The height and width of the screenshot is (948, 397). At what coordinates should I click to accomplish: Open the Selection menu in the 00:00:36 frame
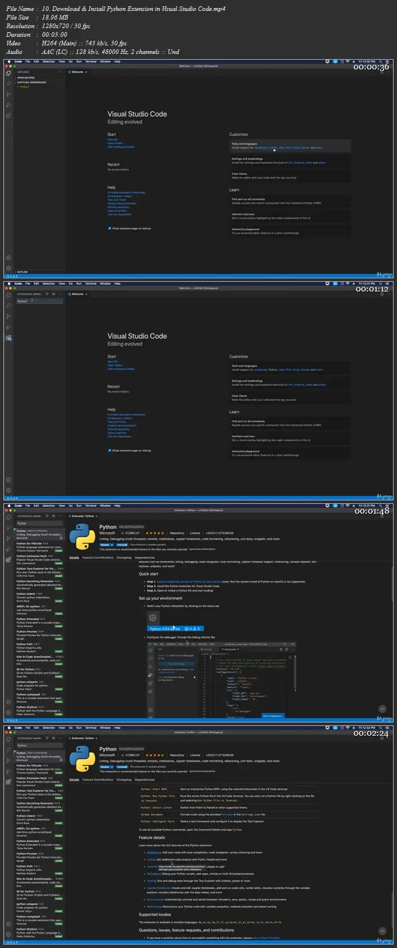click(x=49, y=61)
